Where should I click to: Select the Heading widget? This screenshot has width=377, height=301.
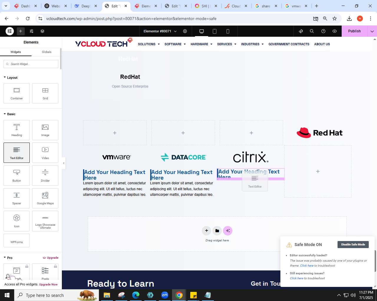(16, 130)
